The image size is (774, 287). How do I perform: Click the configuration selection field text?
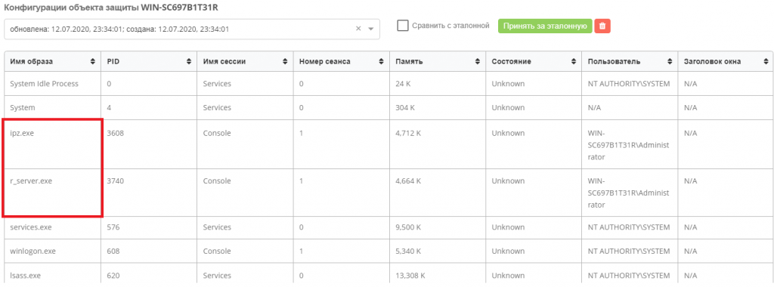[x=120, y=29]
